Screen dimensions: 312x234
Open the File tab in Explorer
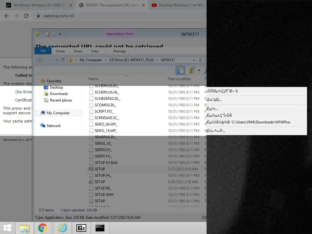click(x=43, y=51)
